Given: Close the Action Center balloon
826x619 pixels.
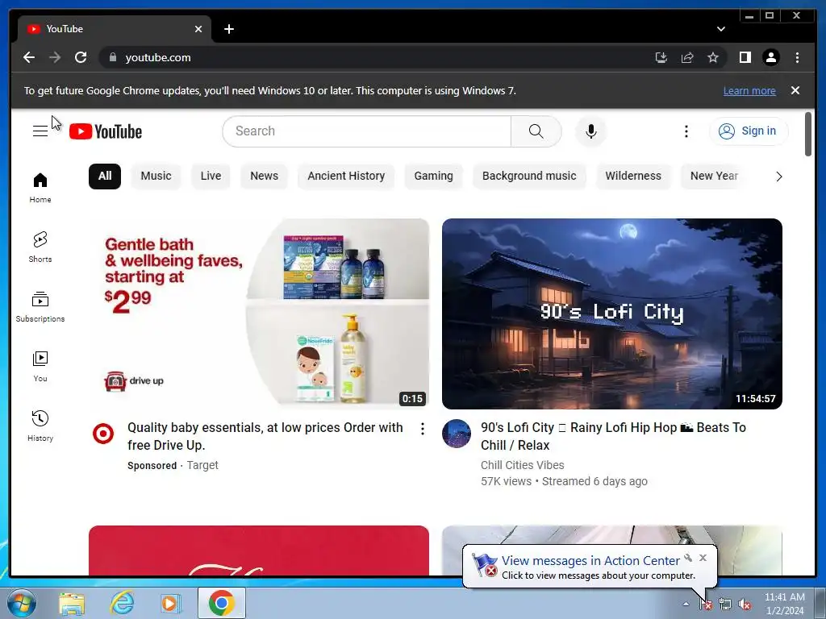Looking at the screenshot, I should [x=703, y=558].
